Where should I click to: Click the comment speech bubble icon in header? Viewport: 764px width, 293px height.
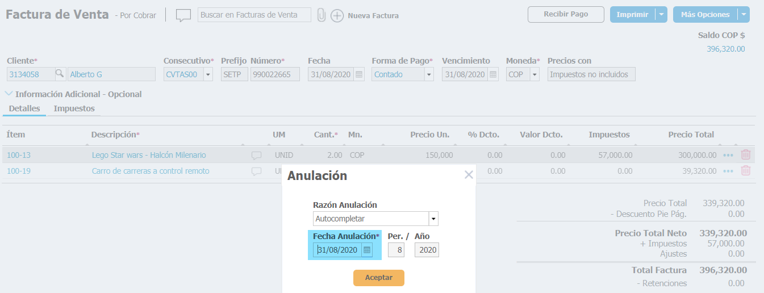183,15
